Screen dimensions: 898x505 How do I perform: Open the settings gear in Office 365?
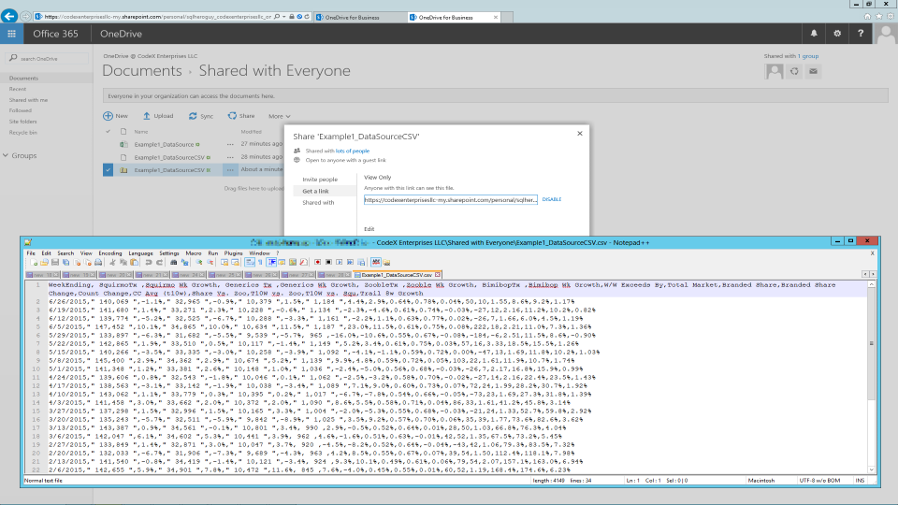point(837,34)
